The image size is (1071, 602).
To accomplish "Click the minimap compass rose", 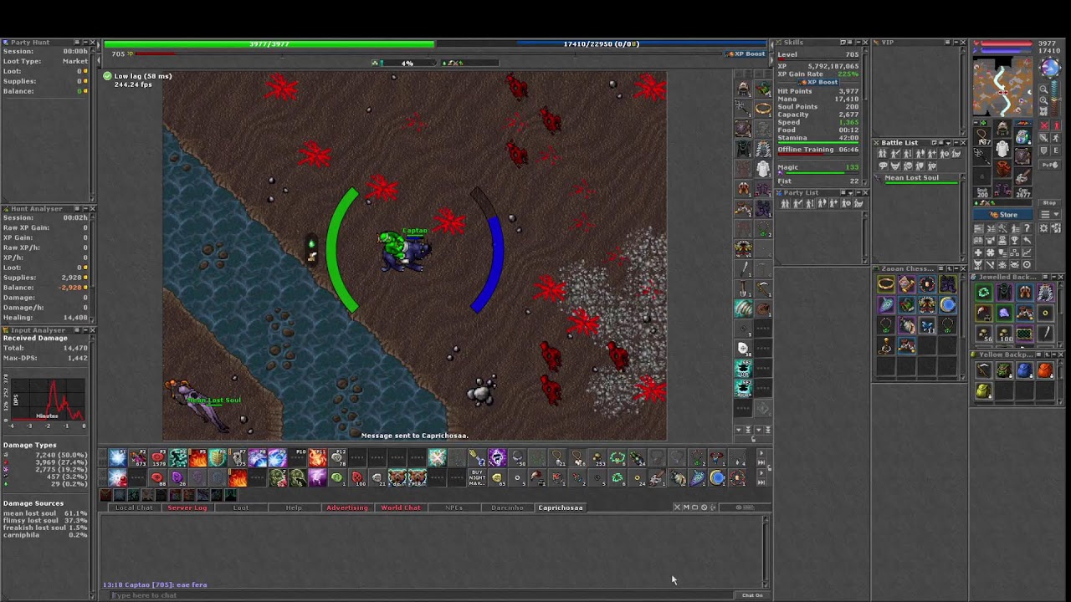I will coord(1051,69).
